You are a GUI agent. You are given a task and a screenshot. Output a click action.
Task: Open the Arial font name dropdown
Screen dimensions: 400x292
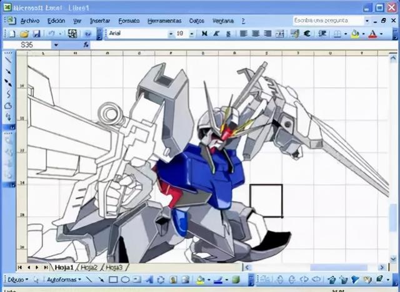point(171,34)
